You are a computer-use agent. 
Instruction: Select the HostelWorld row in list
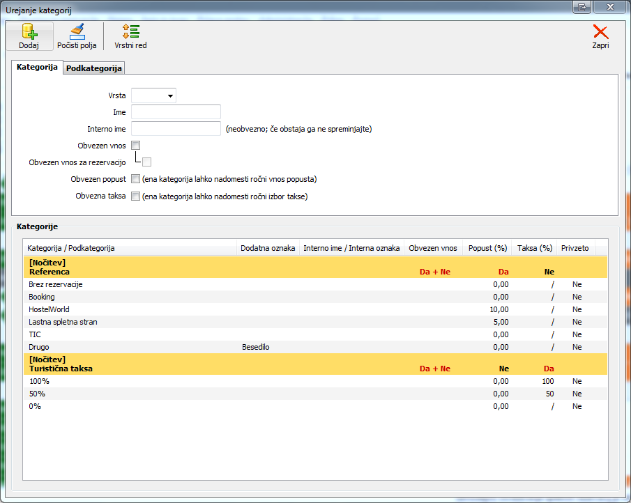(x=49, y=309)
